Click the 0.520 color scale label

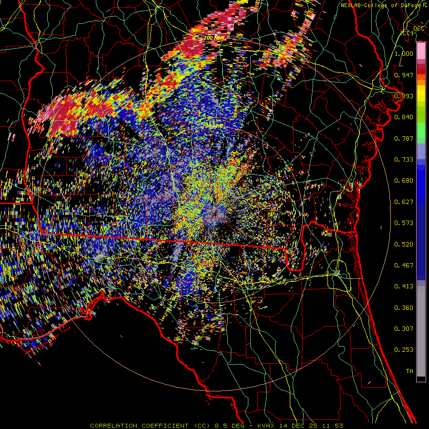tap(404, 245)
